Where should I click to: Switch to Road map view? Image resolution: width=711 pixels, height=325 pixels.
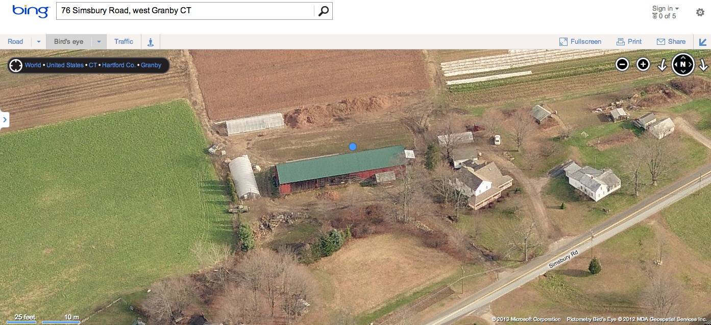15,42
